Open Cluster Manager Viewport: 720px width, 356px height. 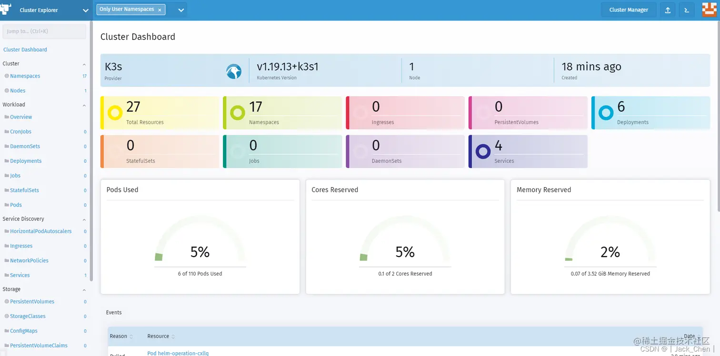click(x=629, y=10)
